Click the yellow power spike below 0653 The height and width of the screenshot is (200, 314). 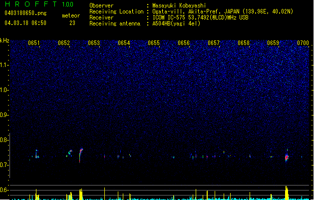105,193
